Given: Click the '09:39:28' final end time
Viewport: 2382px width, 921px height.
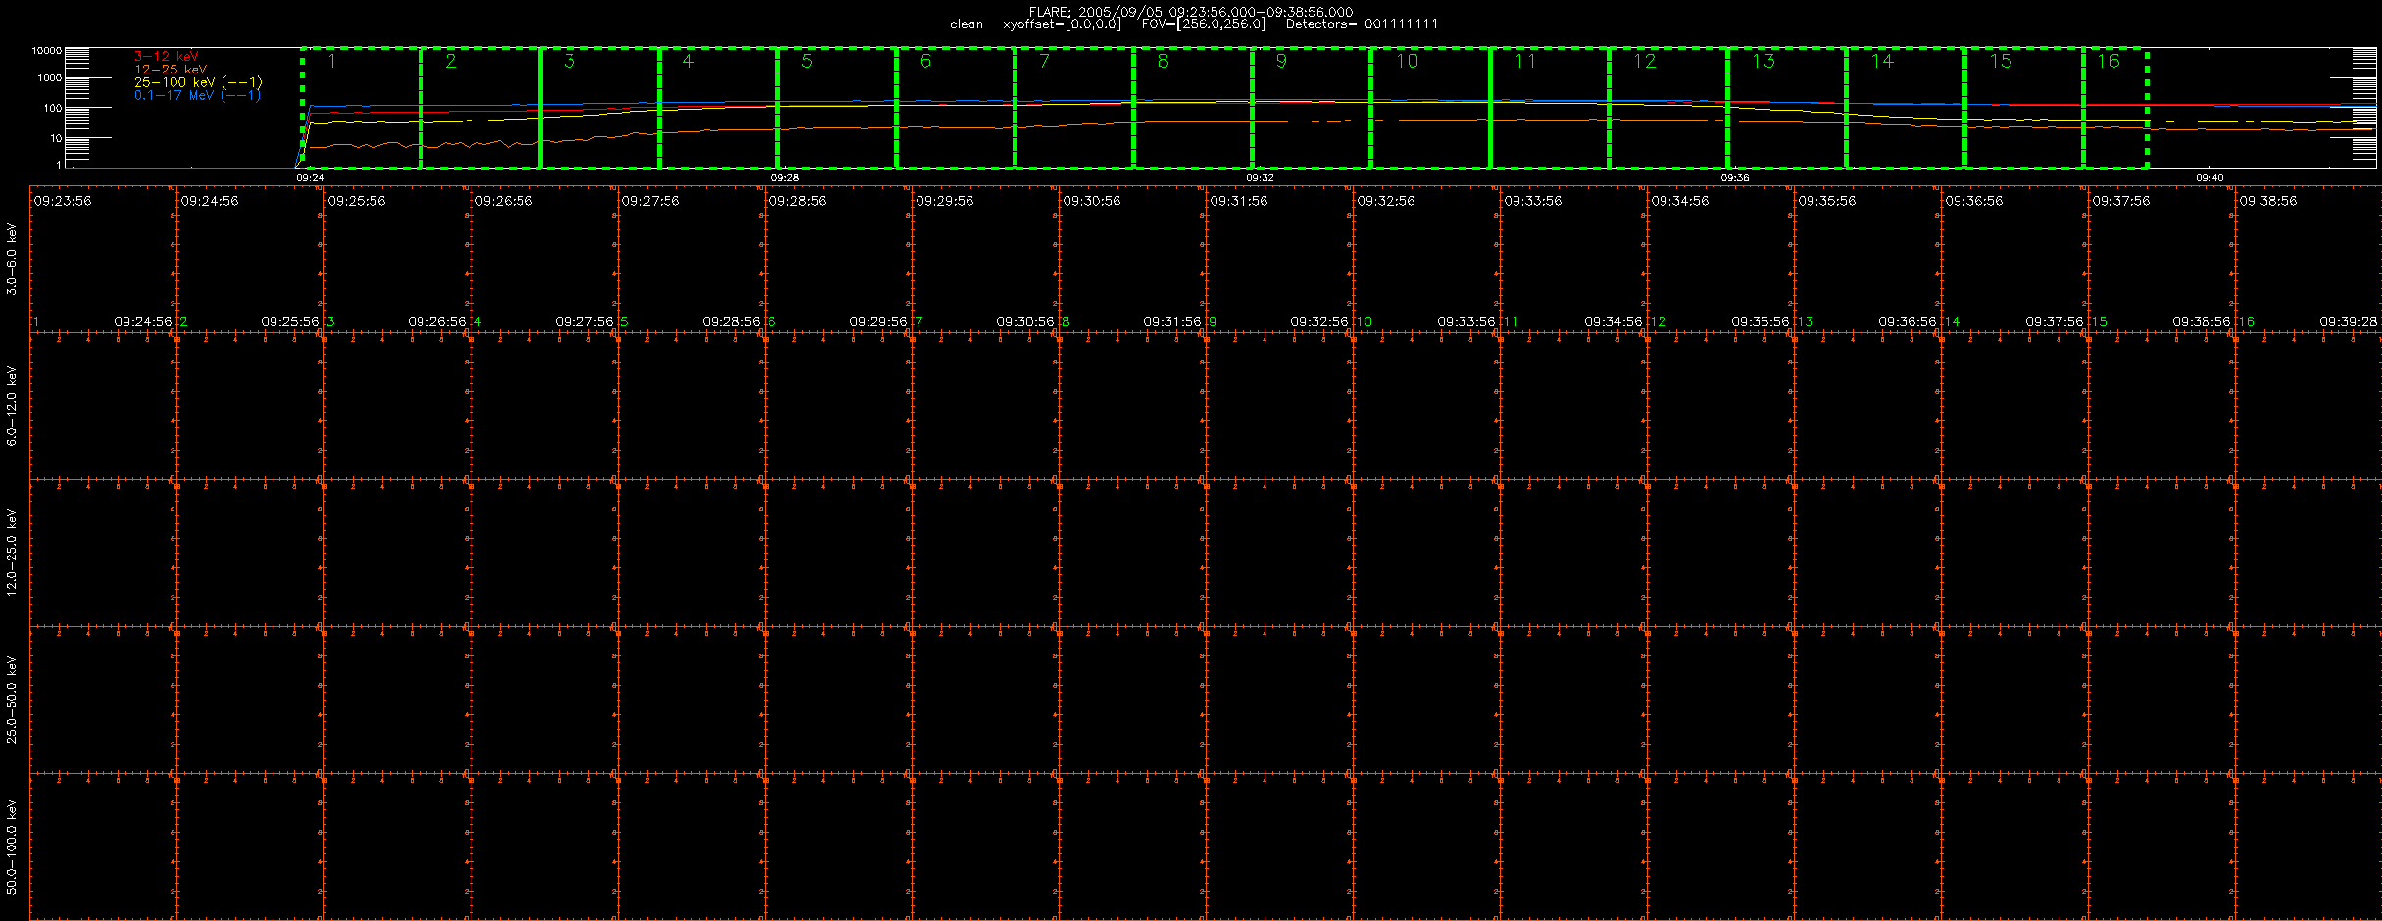Looking at the screenshot, I should [x=2349, y=322].
